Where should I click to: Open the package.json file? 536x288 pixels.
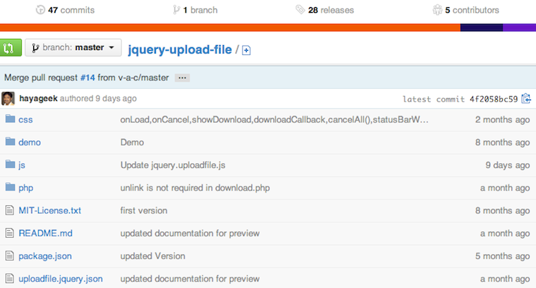(x=45, y=256)
